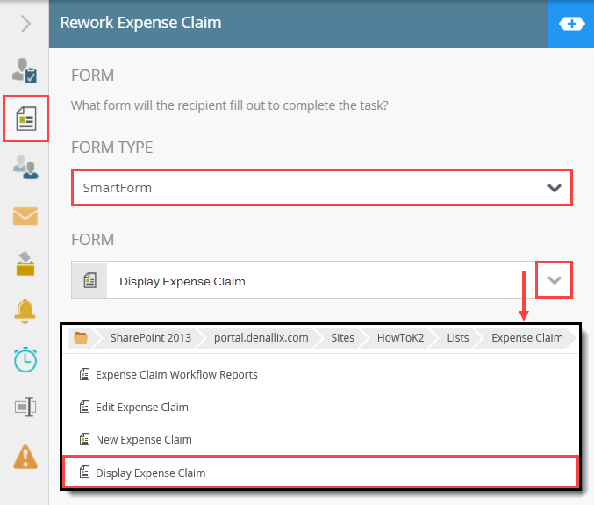
Task: Expand the sidebar with the chevron arrow
Action: pos(25,24)
